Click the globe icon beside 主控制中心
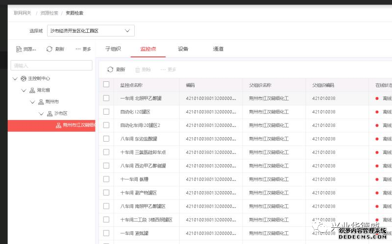Viewport: 392px width, 244px height. tap(24, 78)
